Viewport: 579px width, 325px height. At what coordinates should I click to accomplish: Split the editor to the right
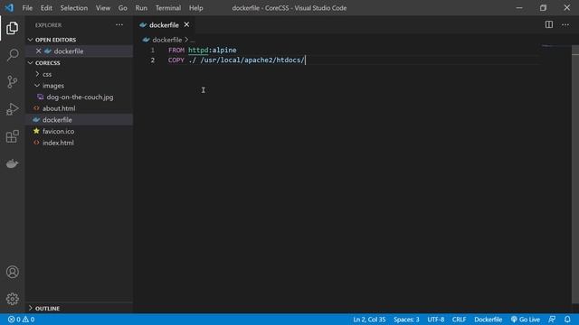(x=549, y=24)
